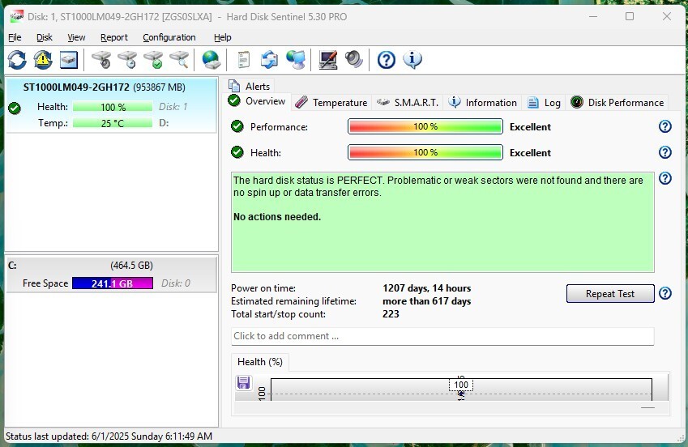
Task: Click the globe and monitor network icon
Action: (296, 60)
